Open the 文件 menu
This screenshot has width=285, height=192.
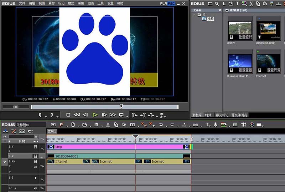click(x=22, y=3)
